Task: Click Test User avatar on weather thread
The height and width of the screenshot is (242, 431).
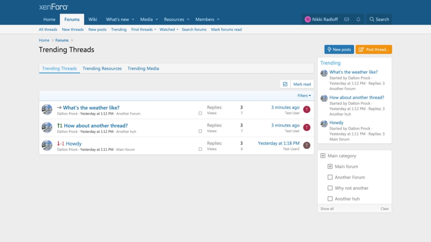Action: (x=307, y=110)
